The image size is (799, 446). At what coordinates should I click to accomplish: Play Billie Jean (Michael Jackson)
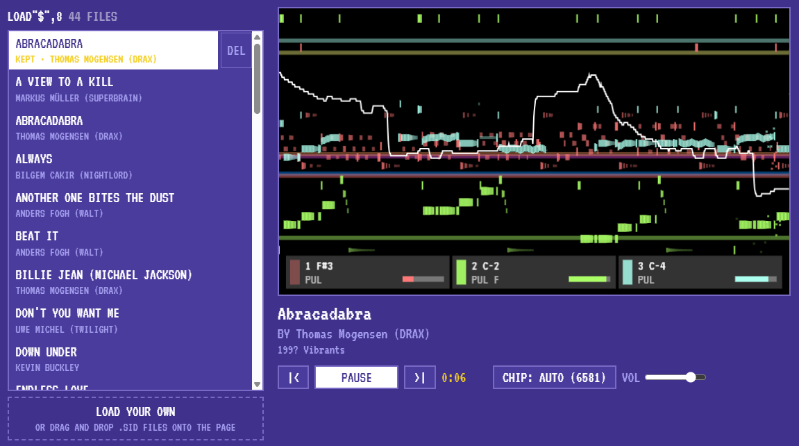[x=130, y=282]
